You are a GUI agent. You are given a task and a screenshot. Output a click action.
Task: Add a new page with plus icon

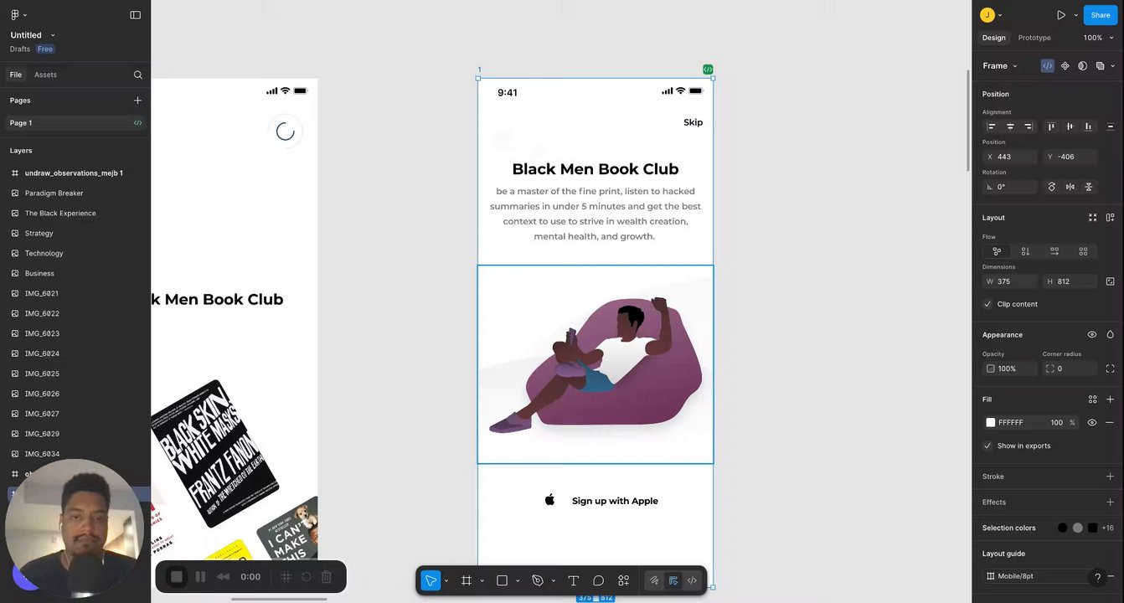coord(138,100)
